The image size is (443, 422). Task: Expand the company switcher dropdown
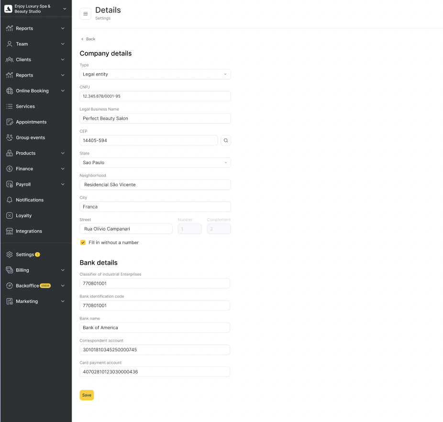(65, 9)
